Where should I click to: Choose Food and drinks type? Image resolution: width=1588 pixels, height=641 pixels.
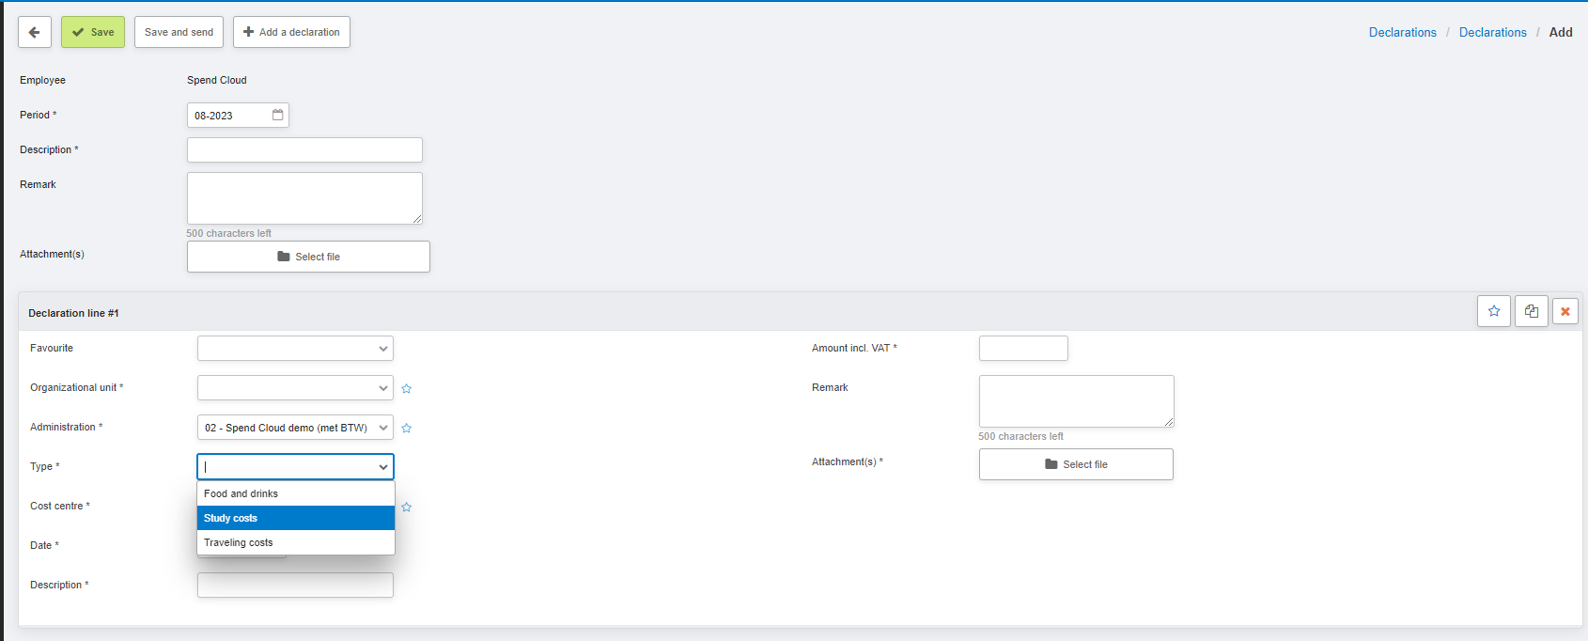pyautogui.click(x=296, y=493)
